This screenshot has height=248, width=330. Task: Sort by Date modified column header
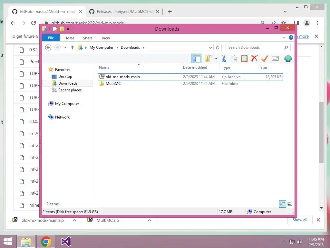click(x=200, y=67)
